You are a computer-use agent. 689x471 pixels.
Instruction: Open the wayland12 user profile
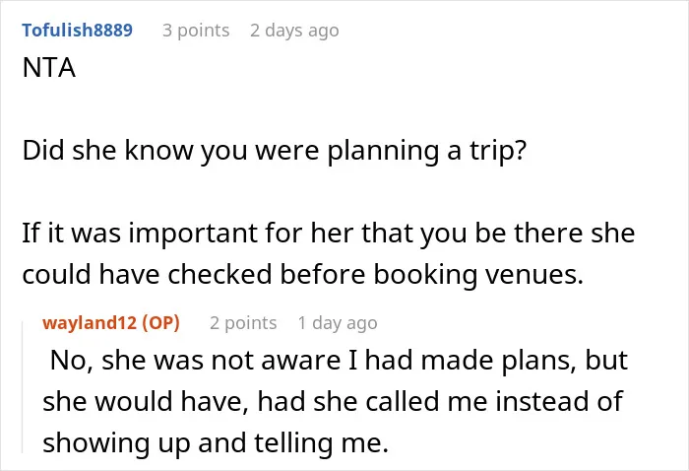tap(90, 323)
